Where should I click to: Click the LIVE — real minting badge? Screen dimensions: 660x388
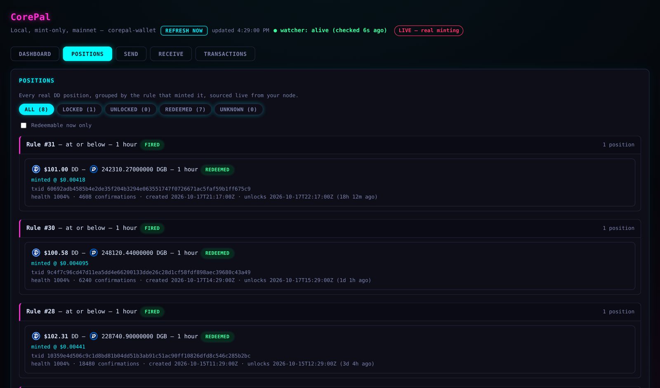(x=429, y=30)
